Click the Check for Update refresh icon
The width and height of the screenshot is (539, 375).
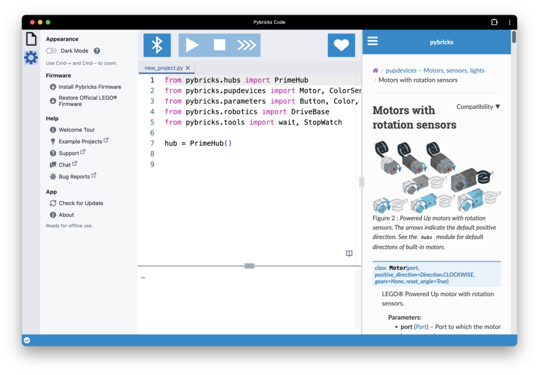tap(53, 203)
